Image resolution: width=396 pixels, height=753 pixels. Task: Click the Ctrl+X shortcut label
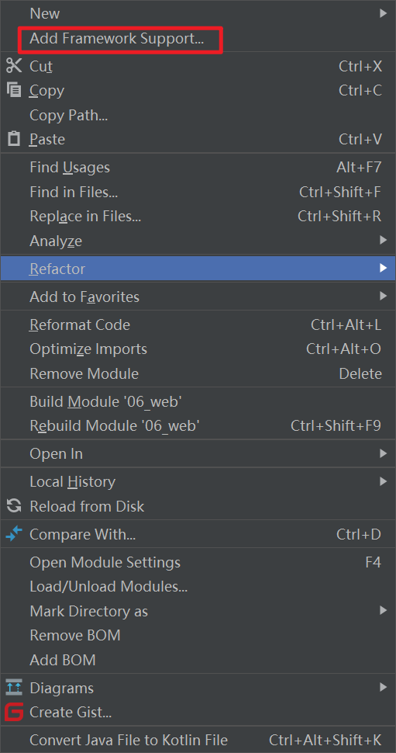pyautogui.click(x=360, y=66)
